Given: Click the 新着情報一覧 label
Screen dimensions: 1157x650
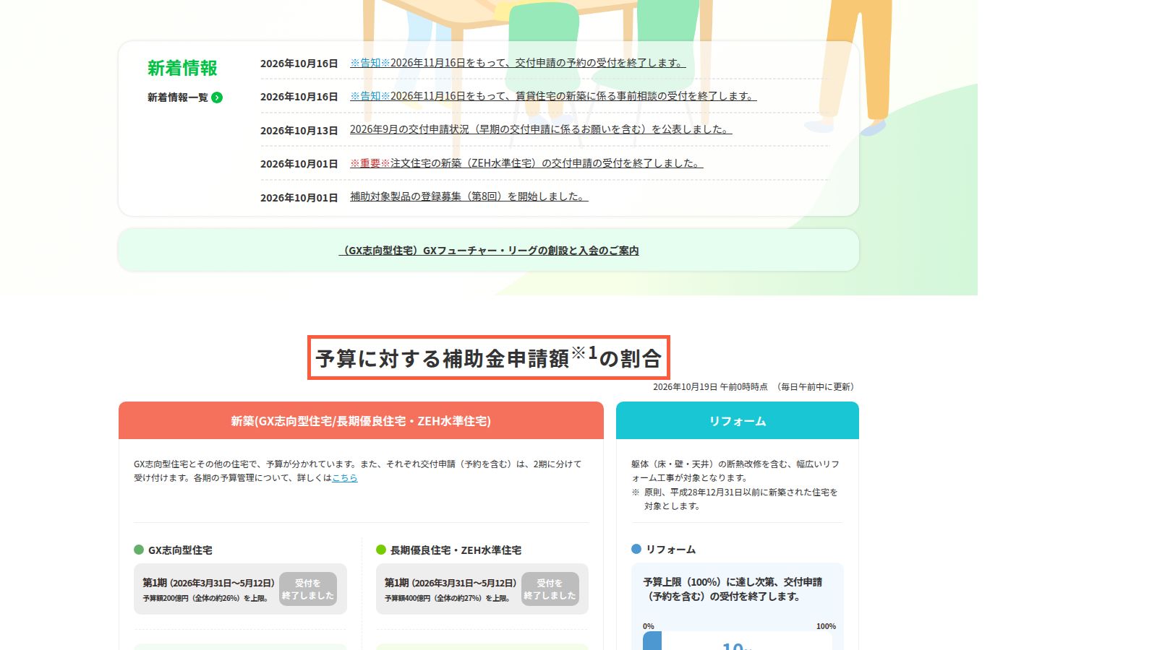Looking at the screenshot, I should pyautogui.click(x=178, y=97).
